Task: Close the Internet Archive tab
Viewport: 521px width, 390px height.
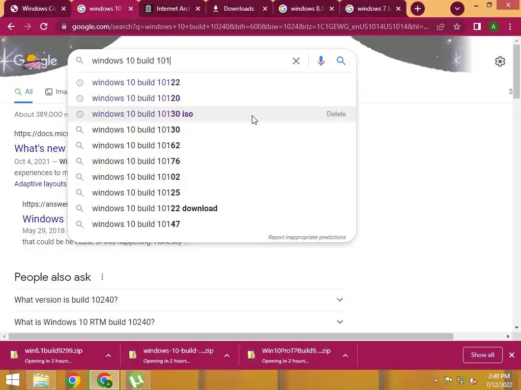Action: (198, 9)
